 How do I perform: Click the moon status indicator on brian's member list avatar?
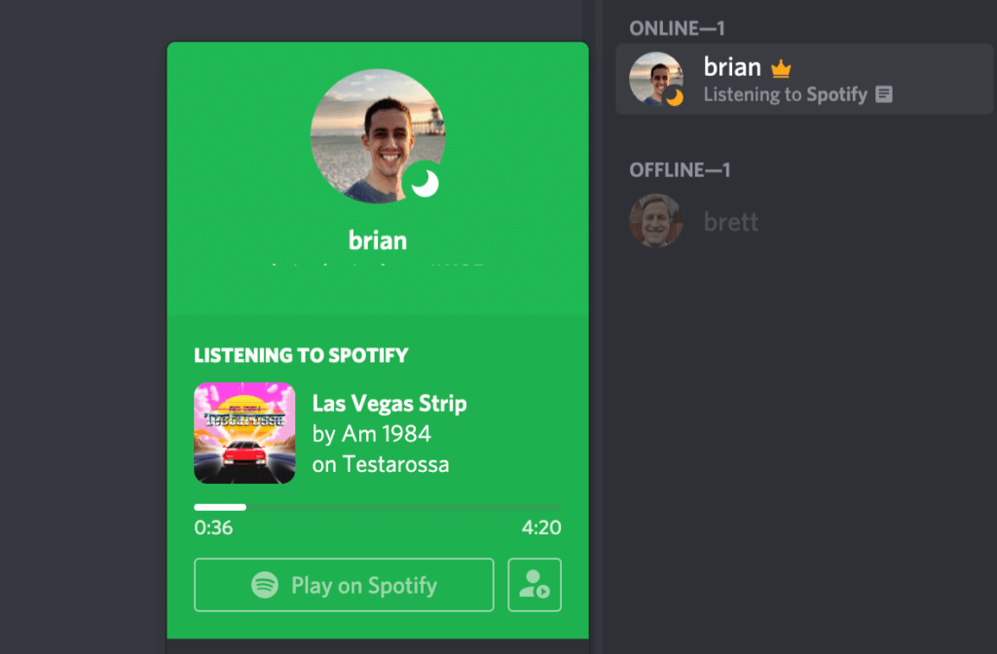[x=675, y=97]
